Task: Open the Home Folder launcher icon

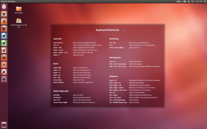Action: [4, 14]
